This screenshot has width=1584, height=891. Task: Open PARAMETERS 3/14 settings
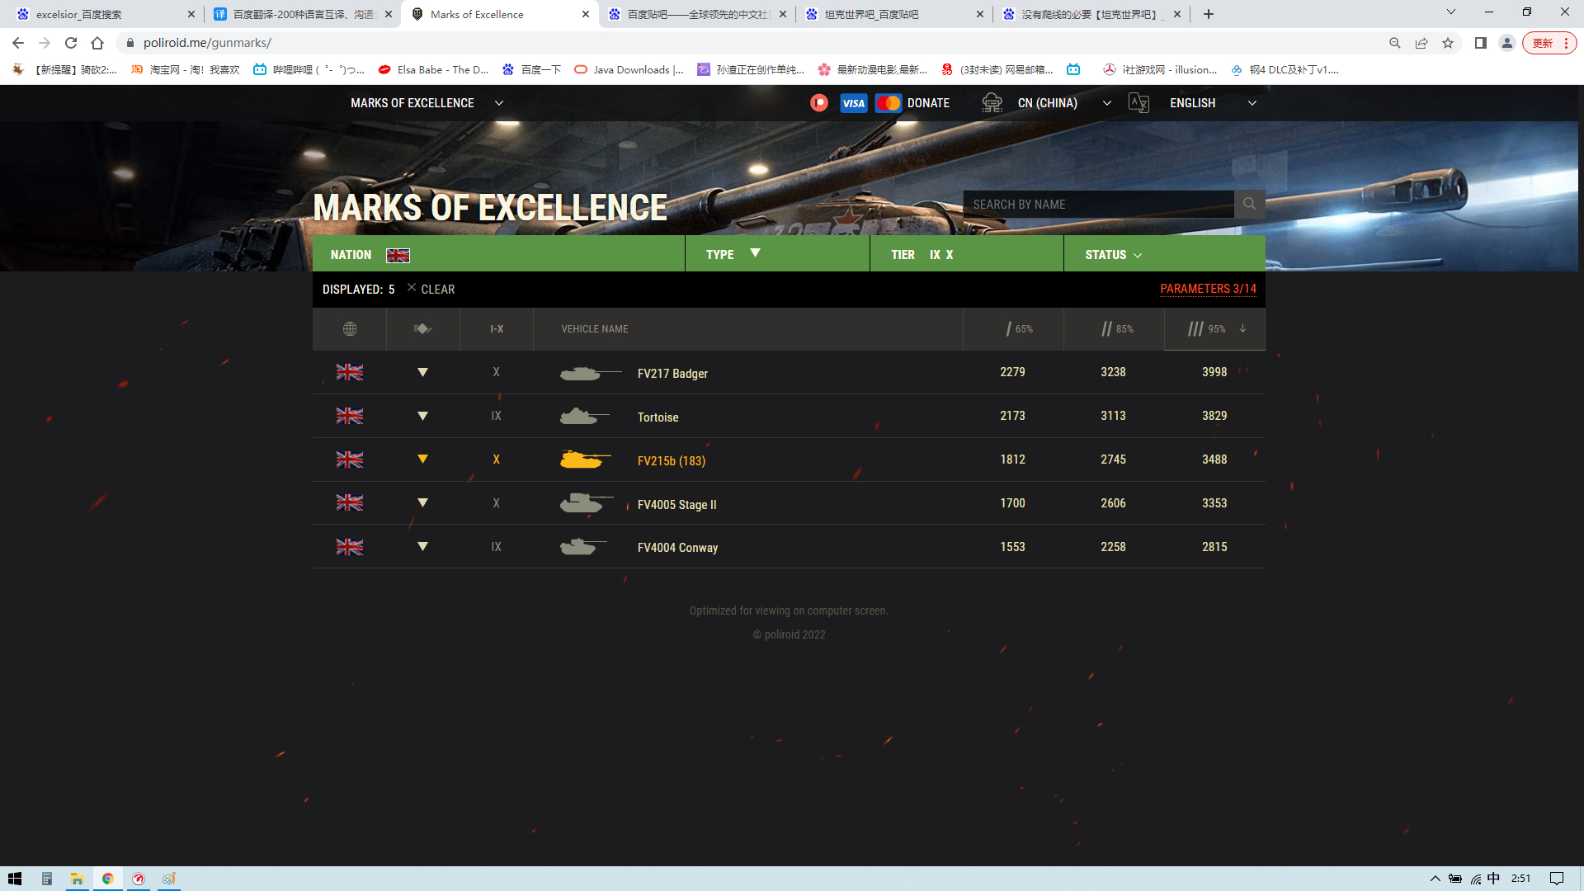(x=1208, y=289)
